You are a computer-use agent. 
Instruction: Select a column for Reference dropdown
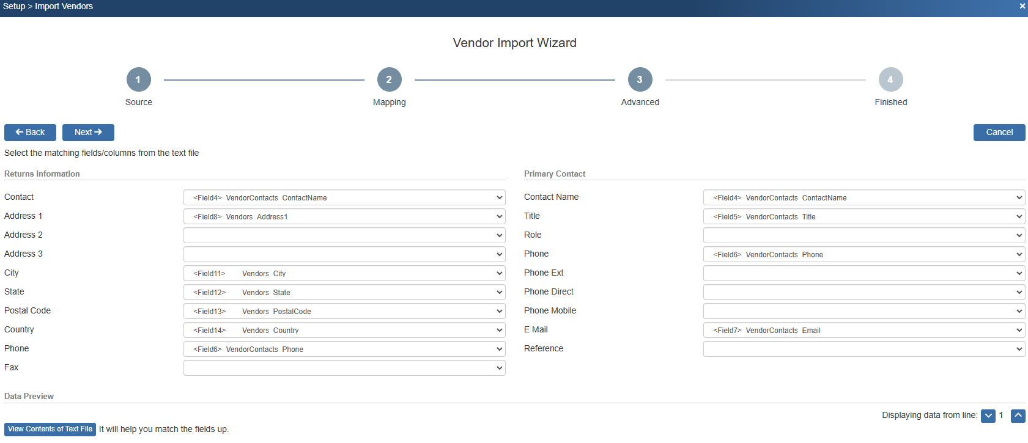(x=863, y=349)
